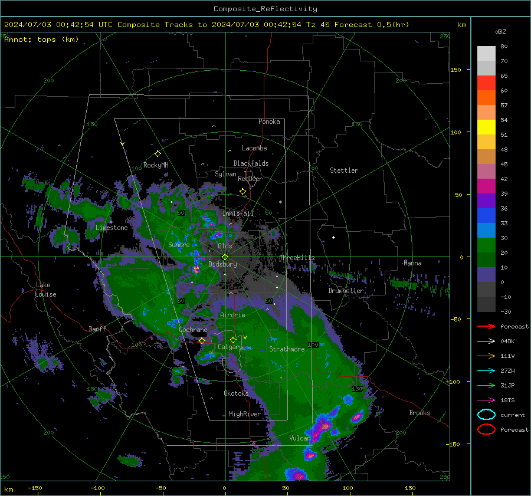
Task: Click the yellow diamond marker below Cochrane
Action: tap(202, 340)
